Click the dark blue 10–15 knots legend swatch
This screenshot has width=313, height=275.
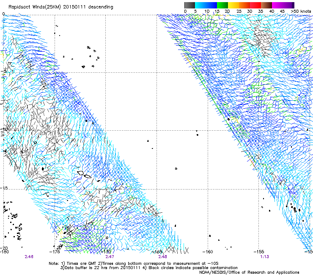(x=211, y=5)
